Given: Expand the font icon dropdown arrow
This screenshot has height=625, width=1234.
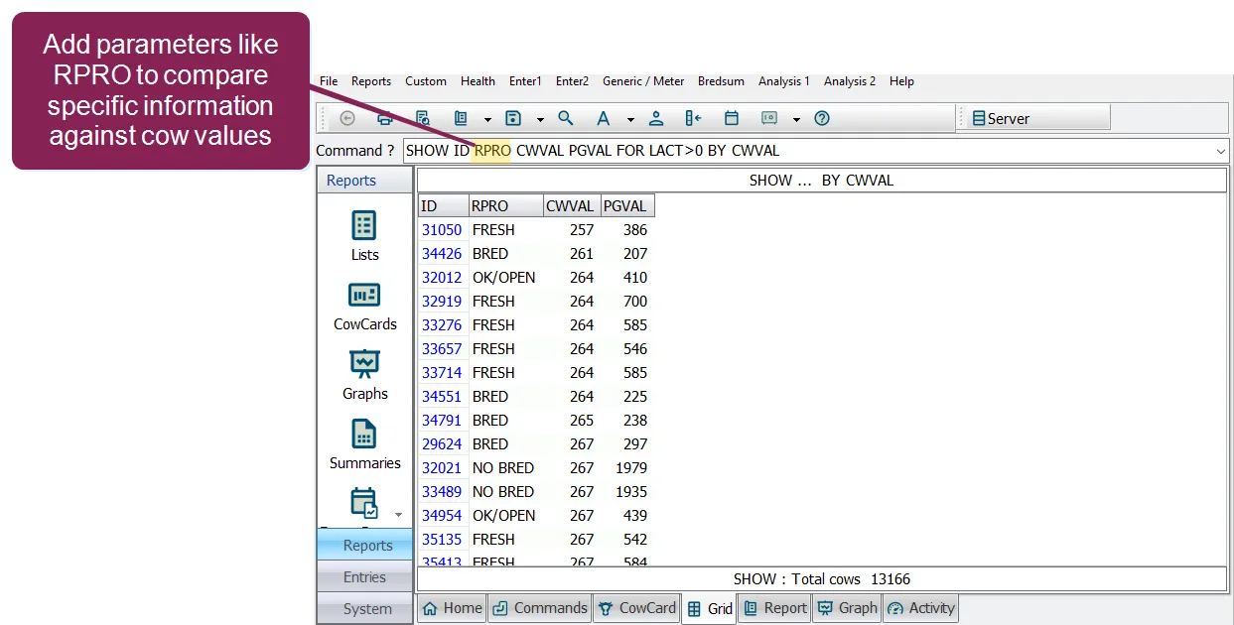Looking at the screenshot, I should coord(630,119).
